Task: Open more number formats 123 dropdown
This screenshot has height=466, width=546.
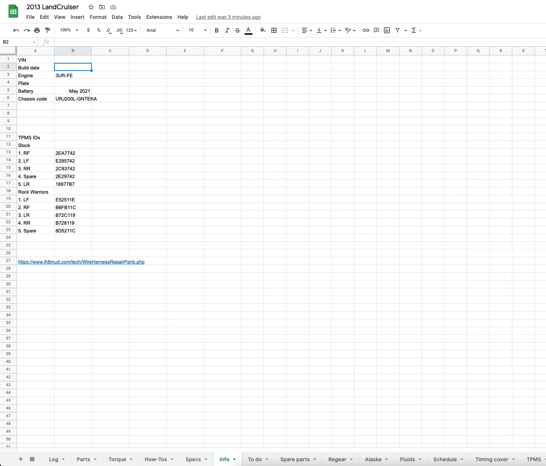Action: coord(131,30)
